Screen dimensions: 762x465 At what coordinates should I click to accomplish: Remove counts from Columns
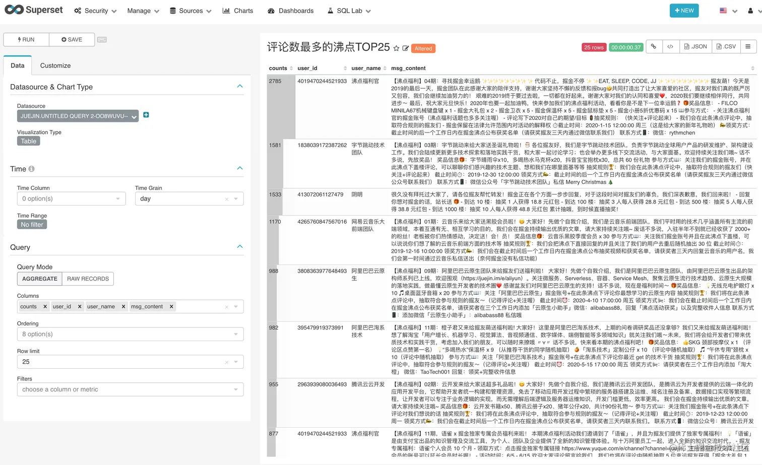(x=45, y=306)
